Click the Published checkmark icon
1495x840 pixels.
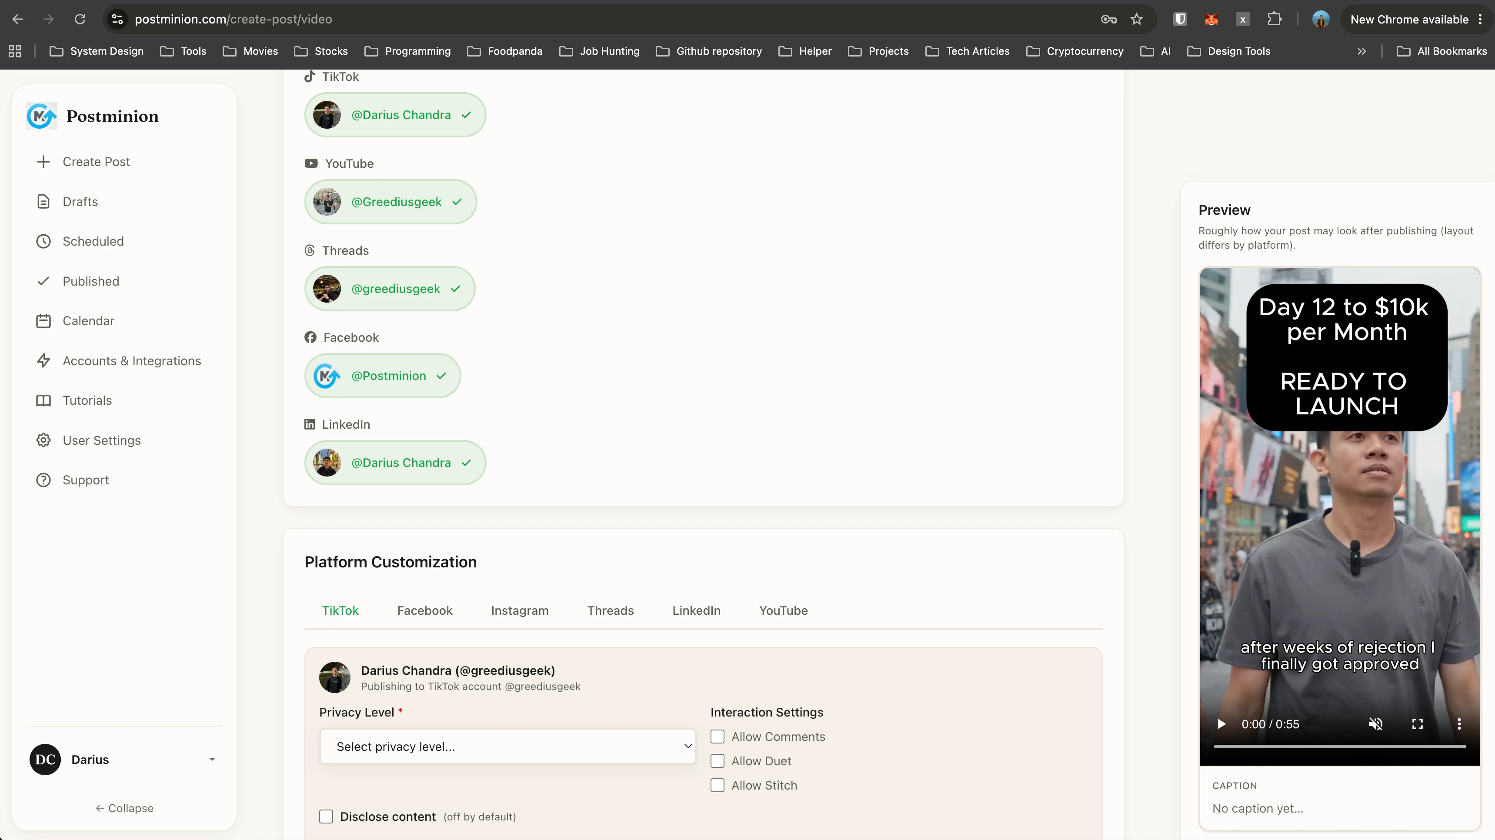pos(43,281)
